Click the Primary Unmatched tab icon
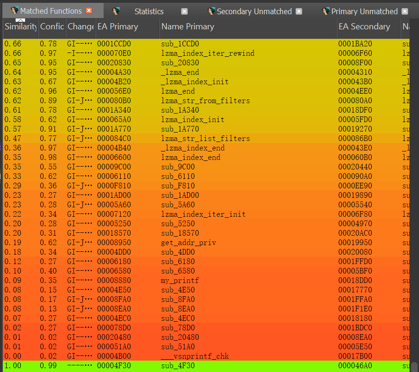Screen dimensions: 419x372 pos(326,11)
